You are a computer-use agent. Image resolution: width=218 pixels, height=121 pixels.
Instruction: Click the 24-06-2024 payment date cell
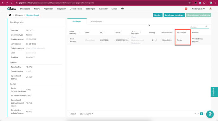coord(166,40)
